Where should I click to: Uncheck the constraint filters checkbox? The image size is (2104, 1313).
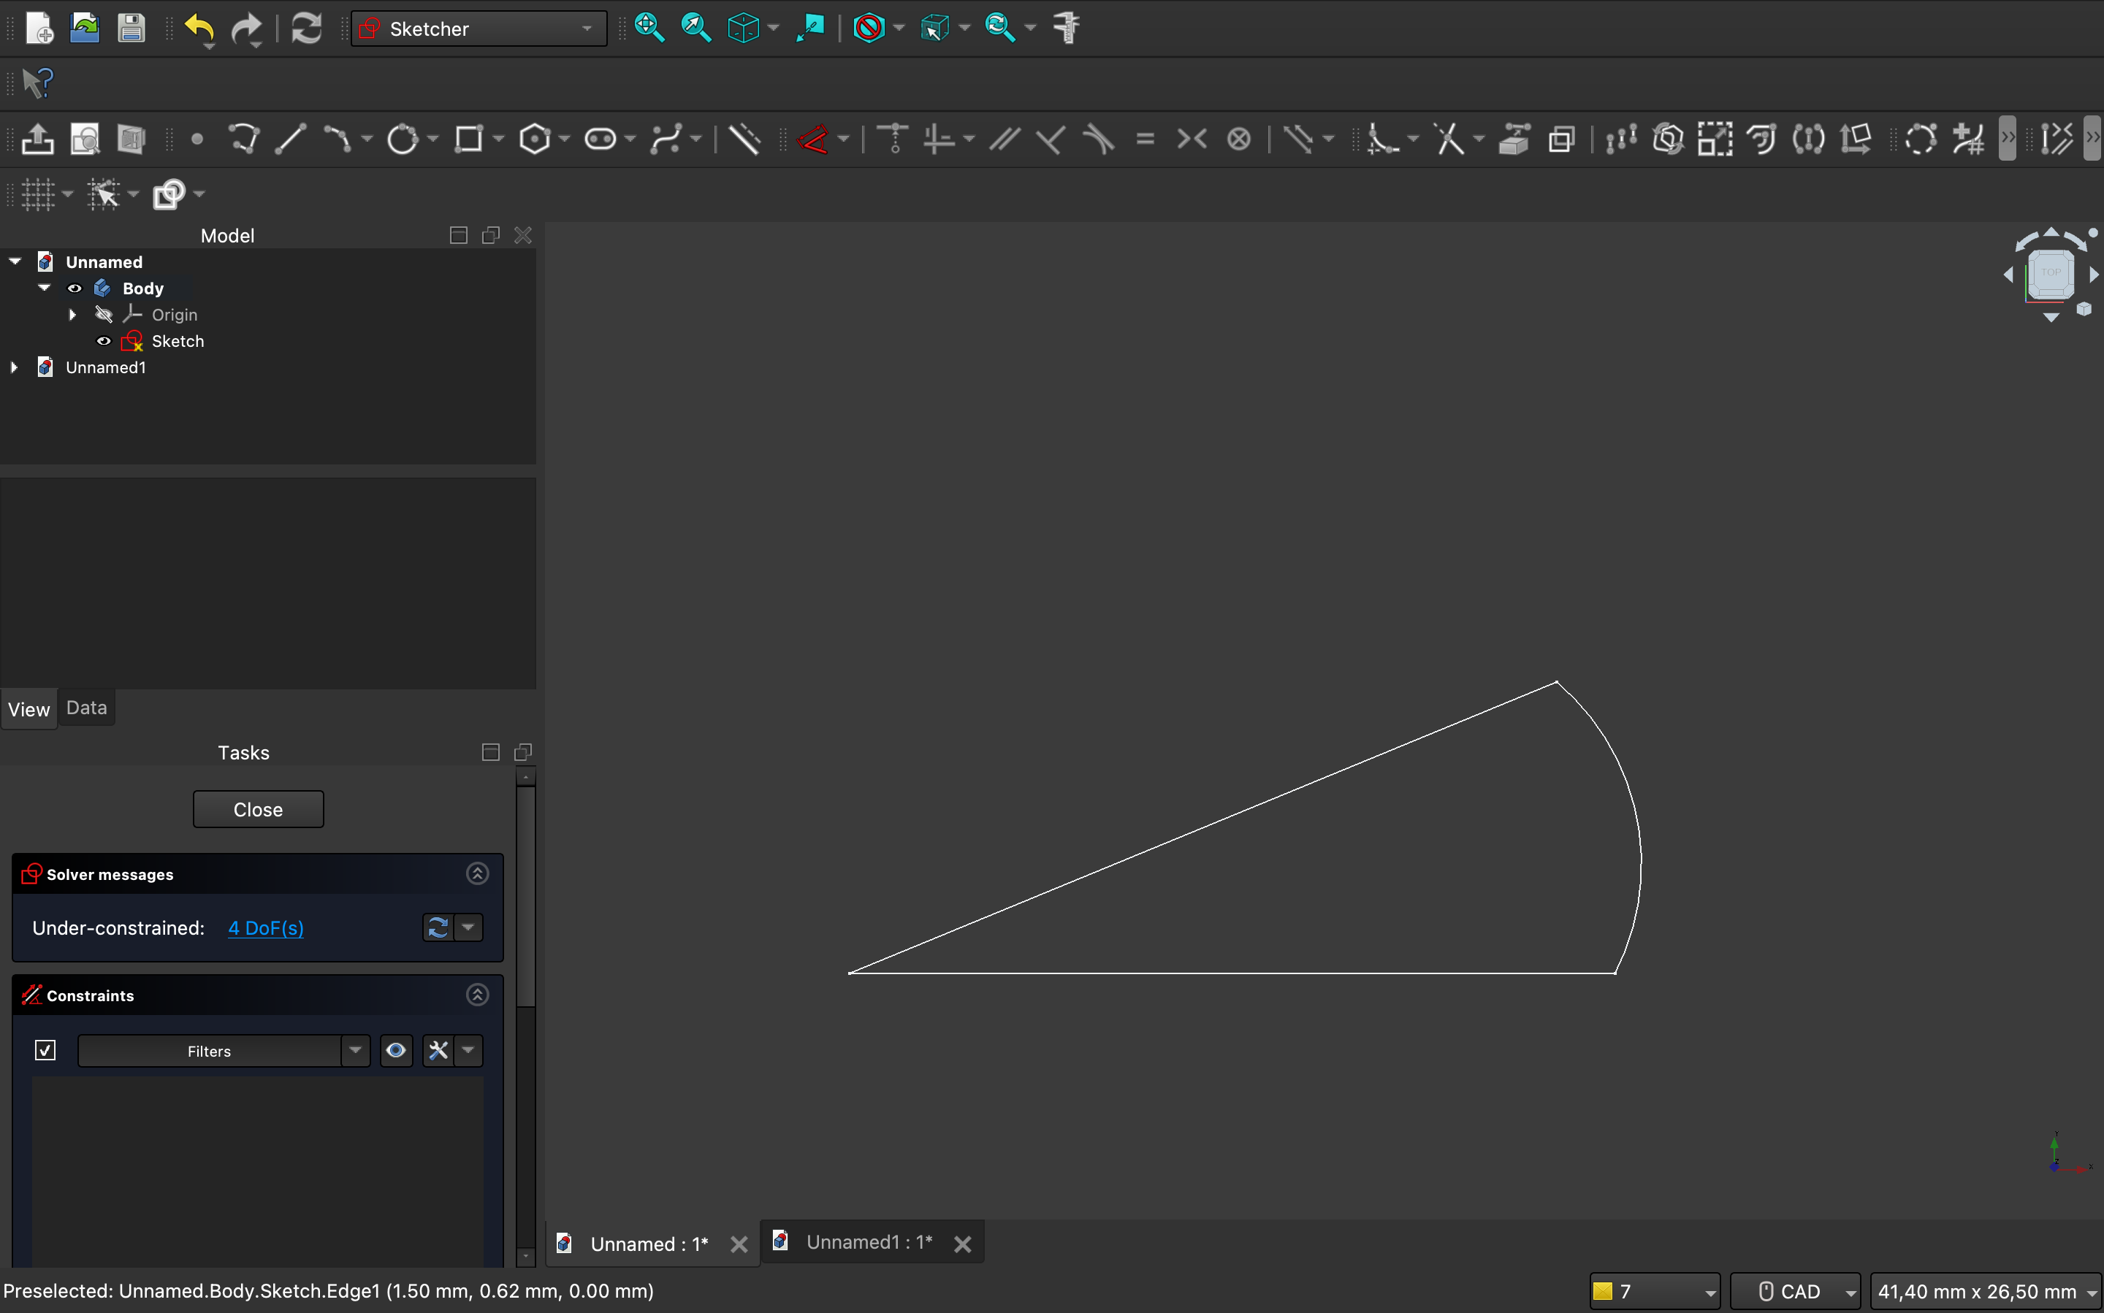click(x=45, y=1051)
